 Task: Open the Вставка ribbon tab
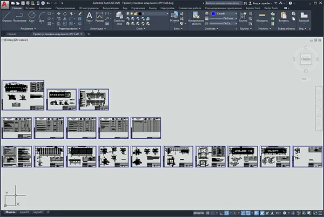point(30,8)
